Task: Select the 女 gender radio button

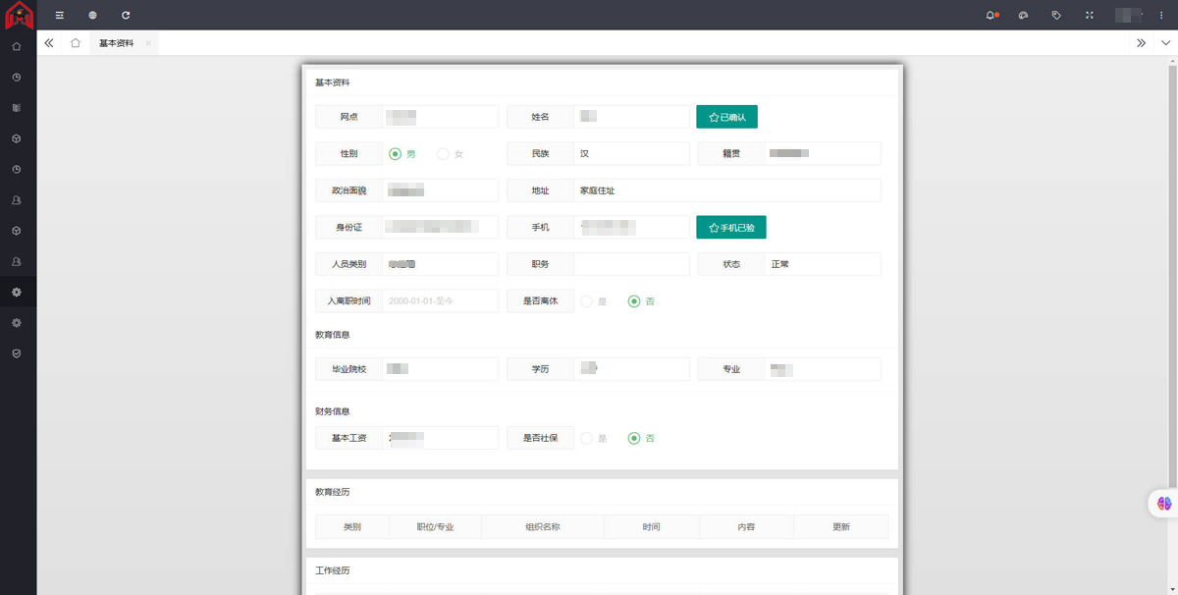Action: click(x=443, y=154)
